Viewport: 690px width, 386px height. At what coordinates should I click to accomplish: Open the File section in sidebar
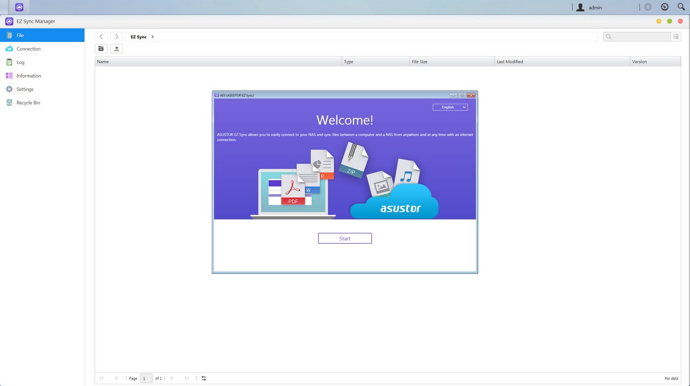[x=42, y=35]
